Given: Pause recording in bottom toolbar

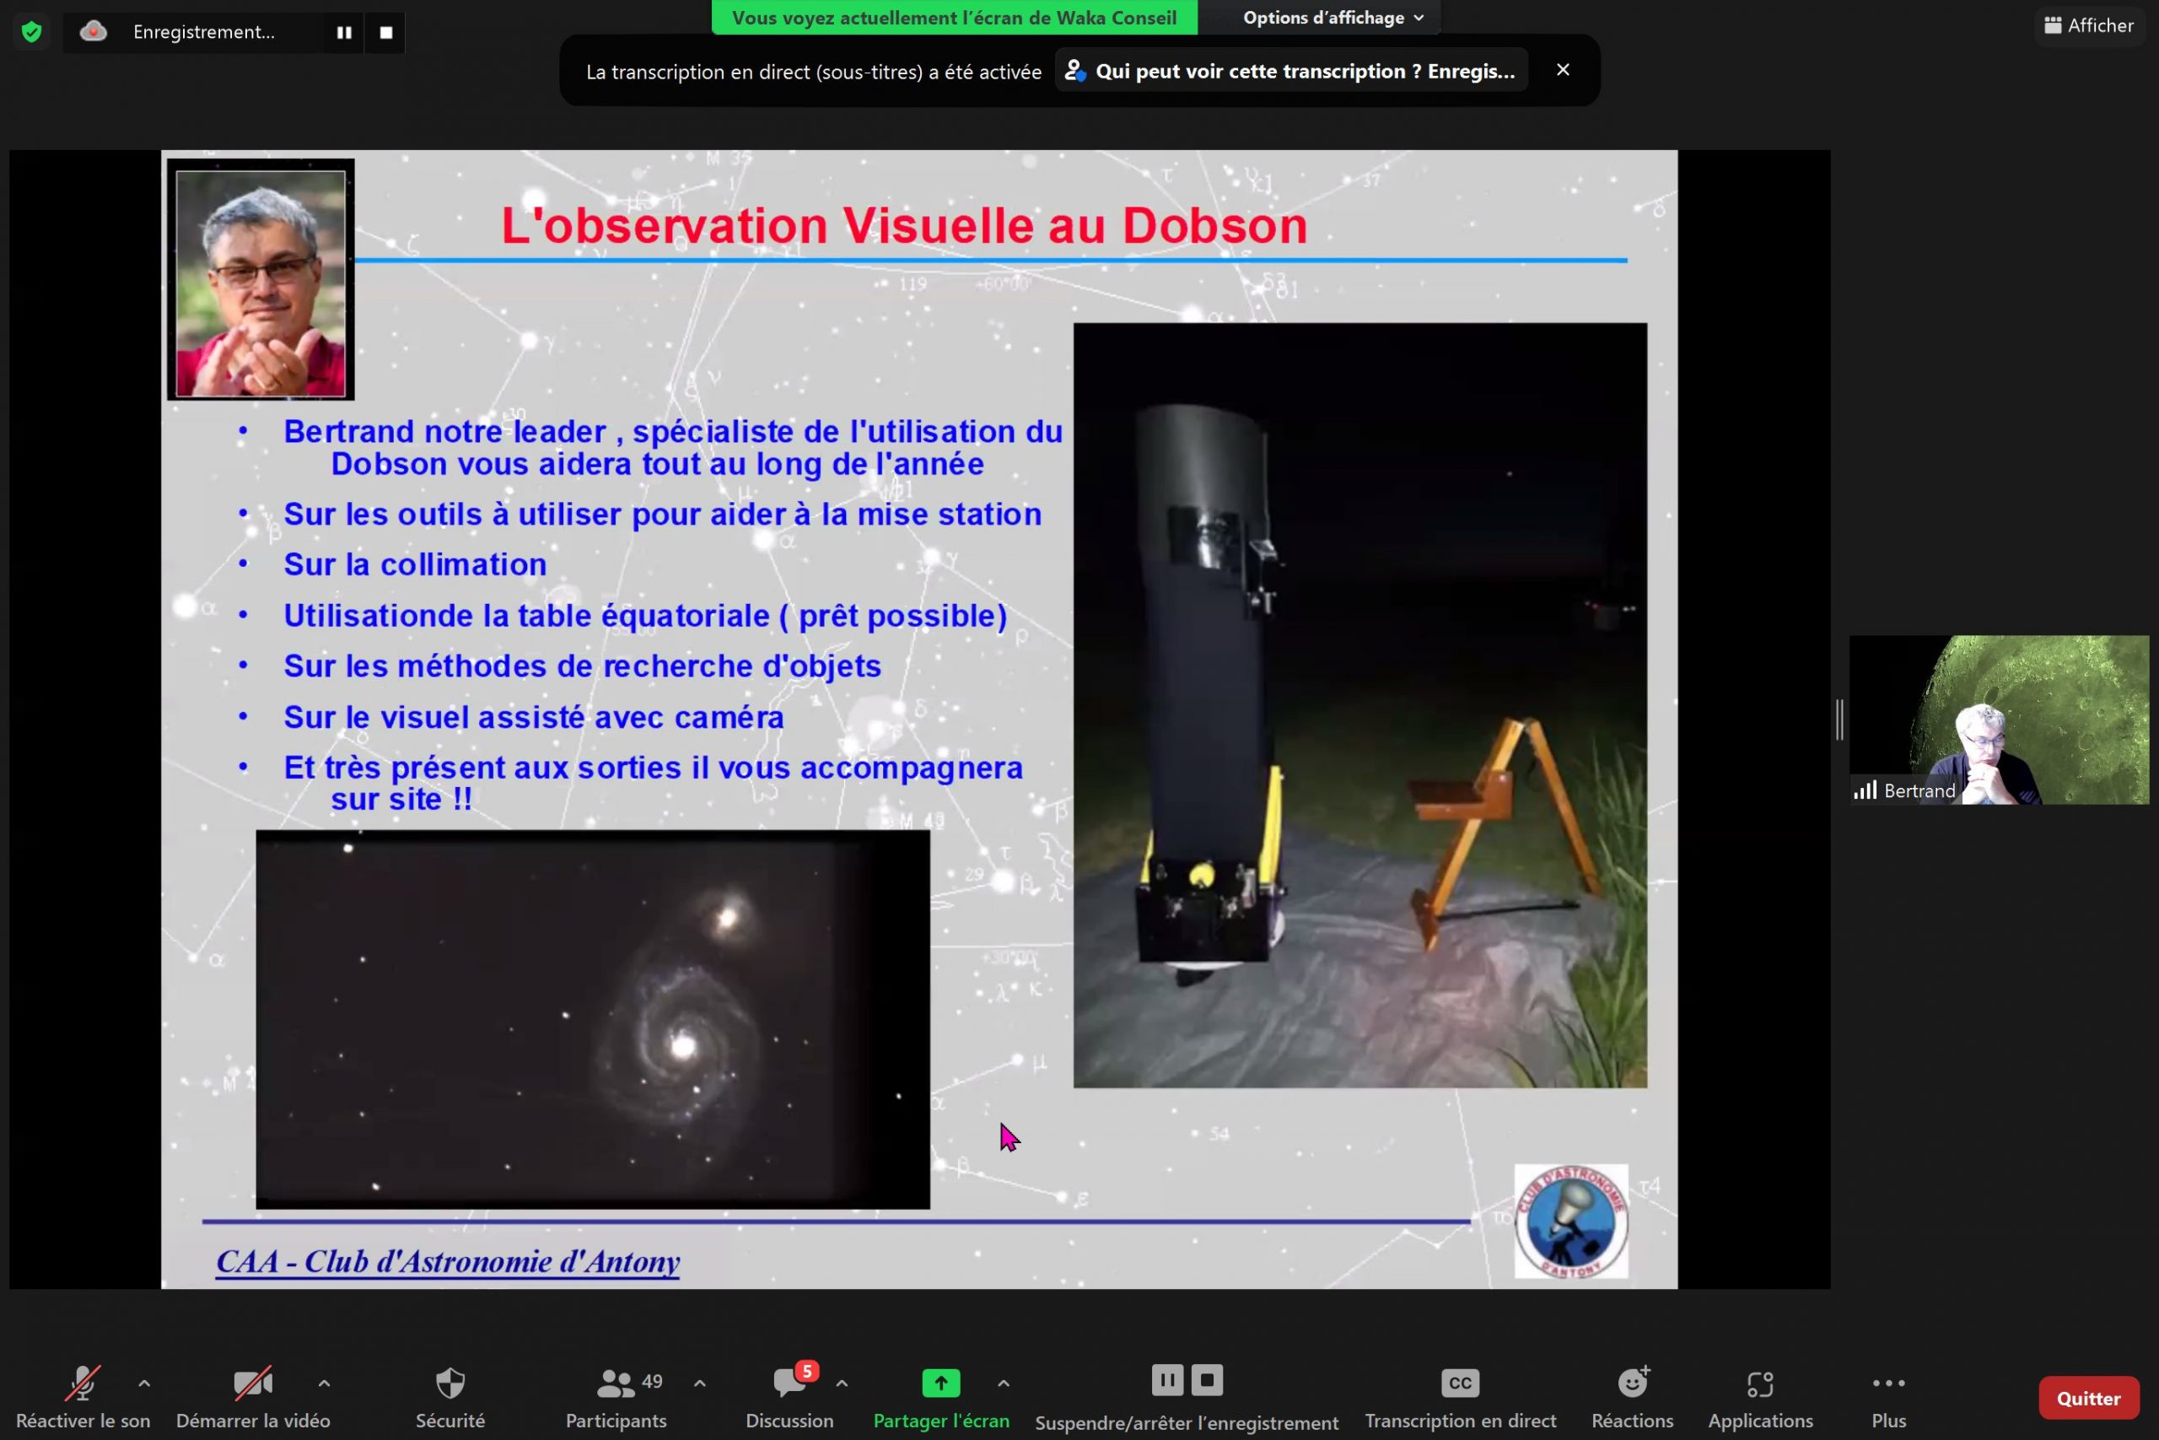Looking at the screenshot, I should (1166, 1379).
